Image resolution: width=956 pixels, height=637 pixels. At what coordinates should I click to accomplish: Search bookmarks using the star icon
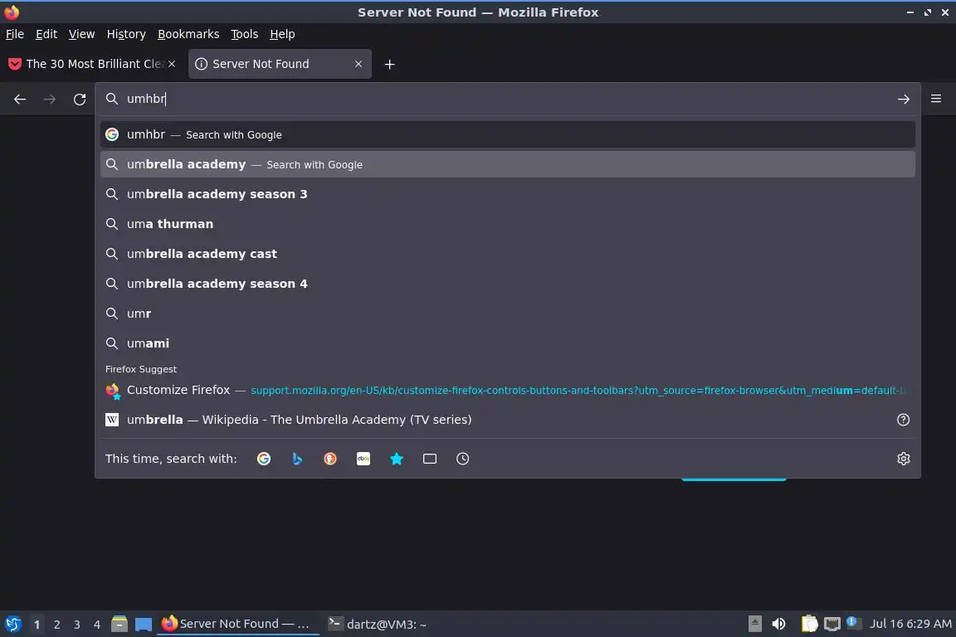(397, 459)
